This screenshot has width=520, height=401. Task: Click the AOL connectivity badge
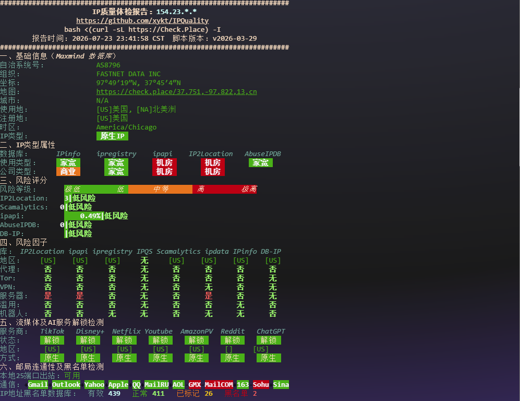click(178, 385)
